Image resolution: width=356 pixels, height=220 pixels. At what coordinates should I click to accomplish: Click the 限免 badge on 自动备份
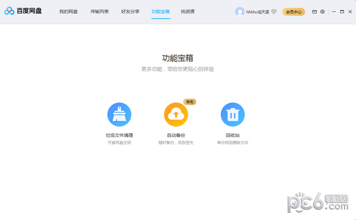click(x=190, y=102)
